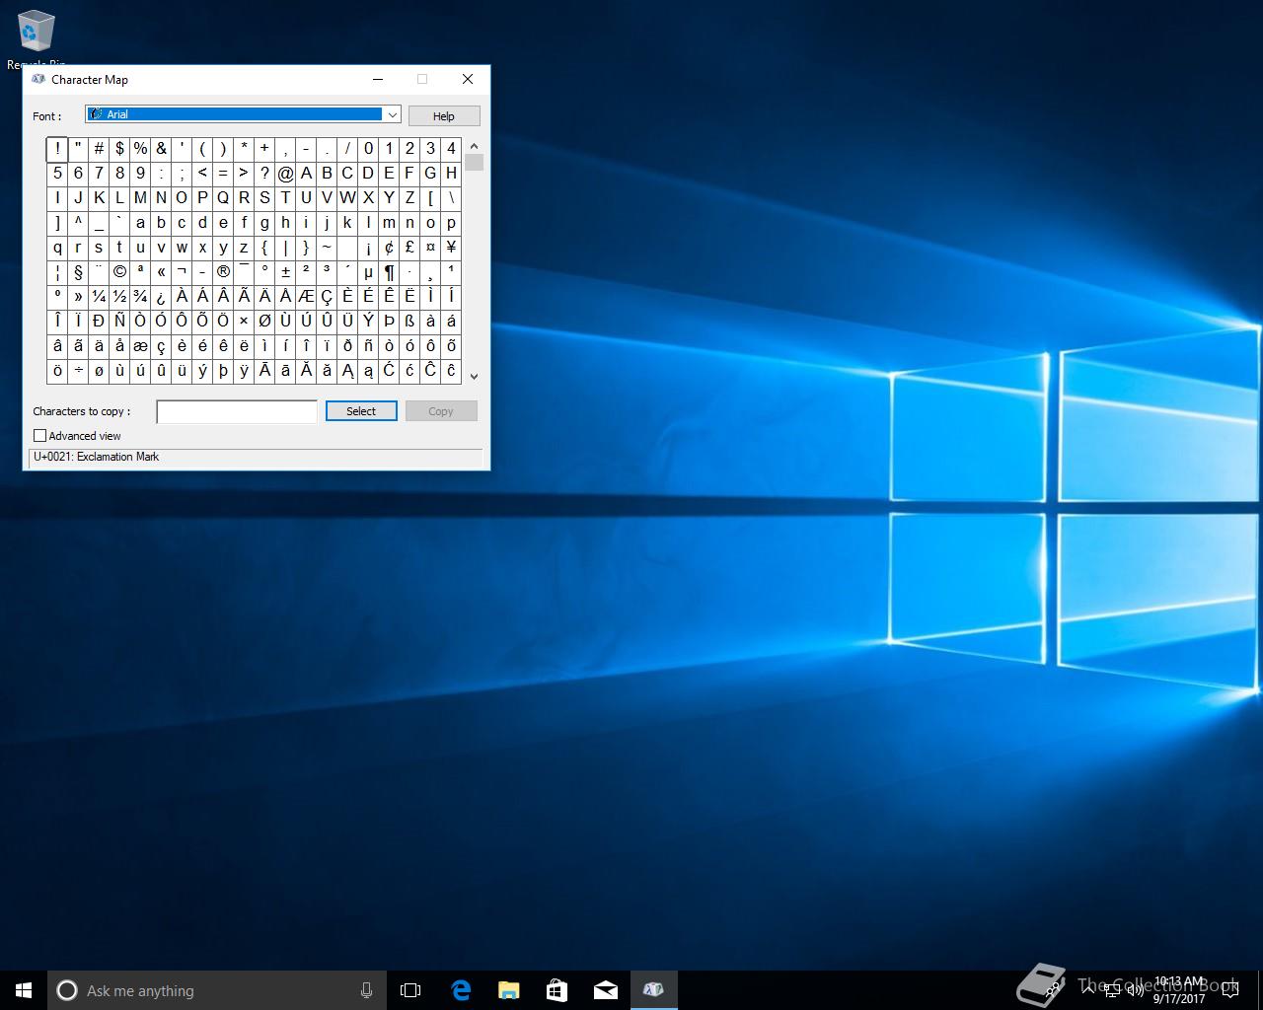Click the Windows Start button
1263x1010 pixels.
(x=24, y=990)
